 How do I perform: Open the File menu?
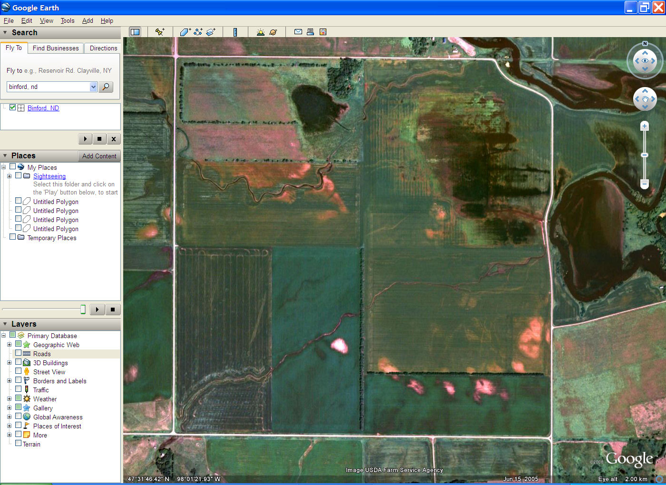point(9,20)
